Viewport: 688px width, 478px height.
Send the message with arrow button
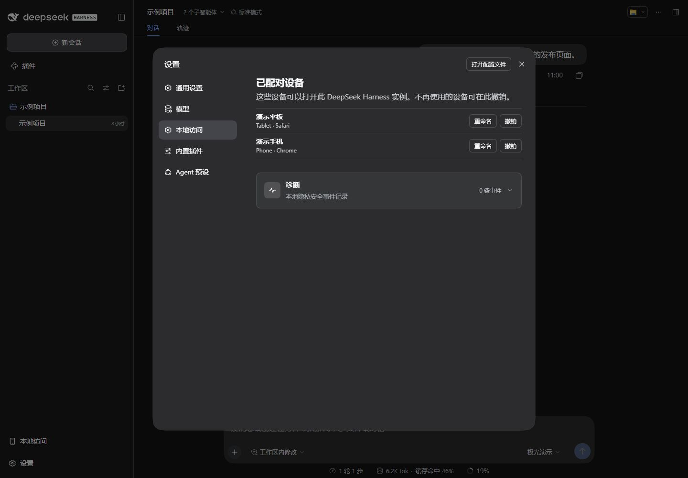(x=582, y=451)
